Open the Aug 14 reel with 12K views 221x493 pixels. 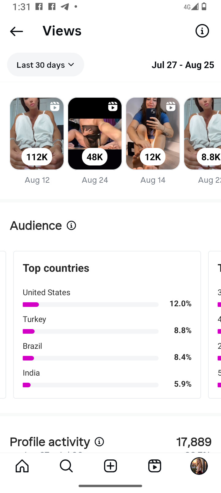click(153, 133)
